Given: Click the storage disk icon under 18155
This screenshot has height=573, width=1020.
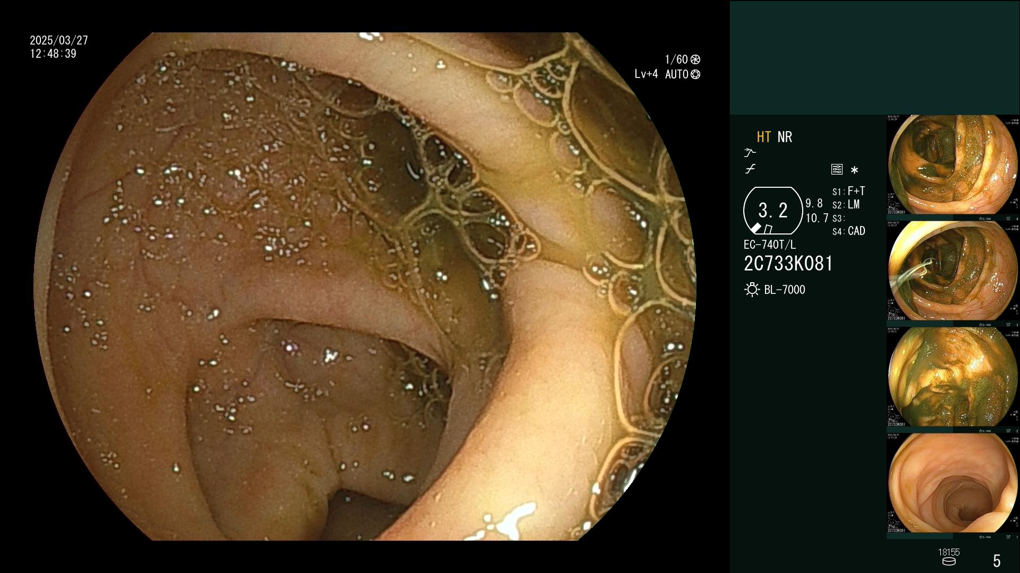Looking at the screenshot, I should pyautogui.click(x=949, y=562).
